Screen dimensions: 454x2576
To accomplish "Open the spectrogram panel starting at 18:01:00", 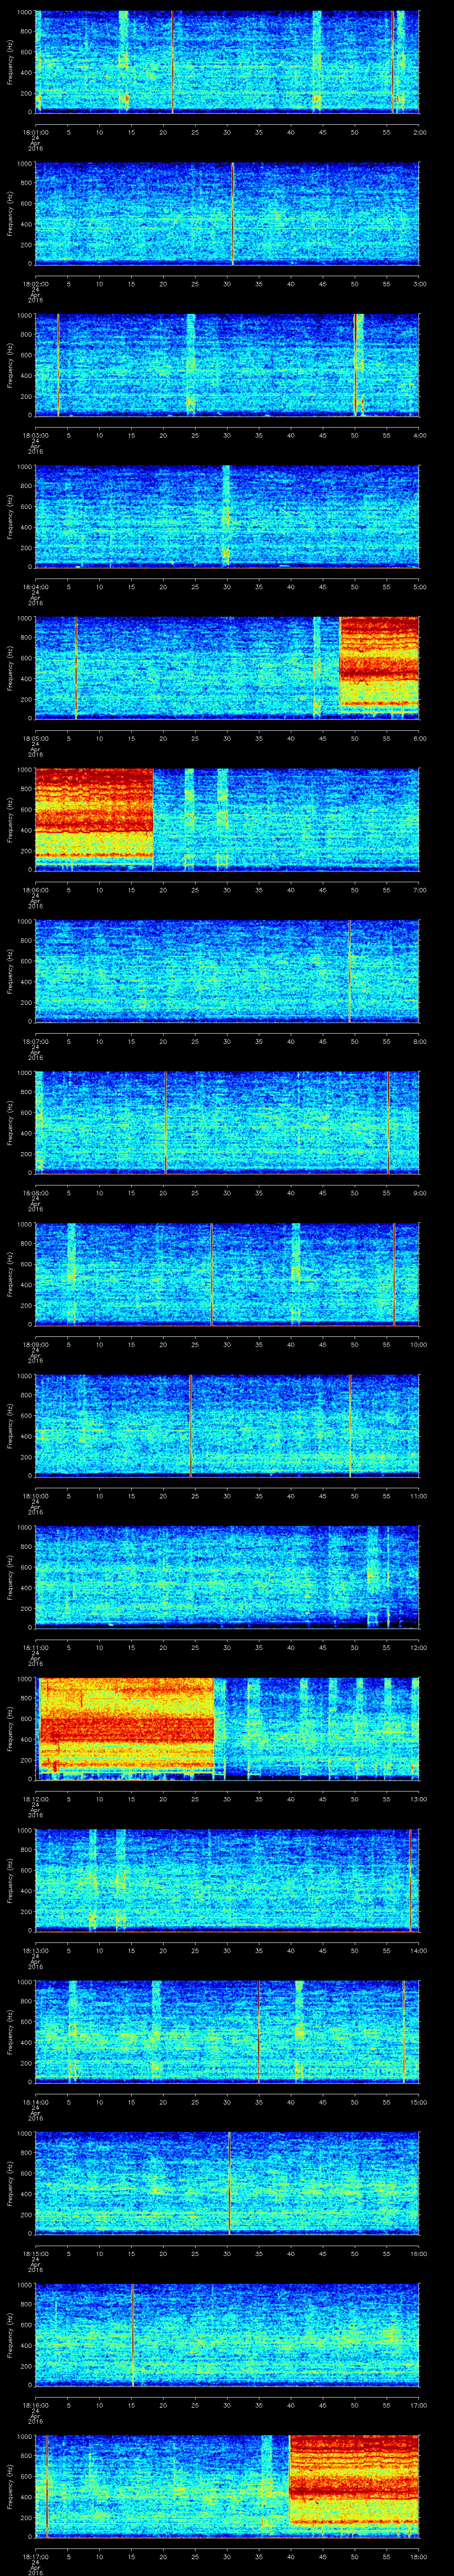I will click(227, 62).
